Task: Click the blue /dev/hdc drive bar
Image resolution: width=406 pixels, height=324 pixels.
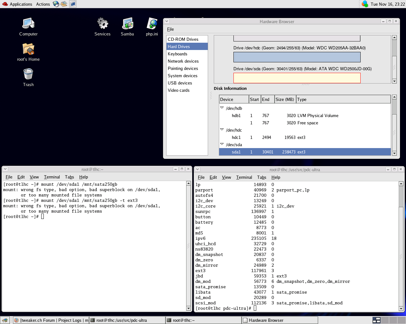Action: click(x=297, y=57)
